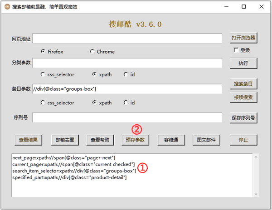Open help via 查看帮助 button
The height and width of the screenshot is (210, 272).
click(99, 140)
